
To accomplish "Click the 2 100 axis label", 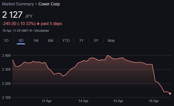I will [6, 97].
